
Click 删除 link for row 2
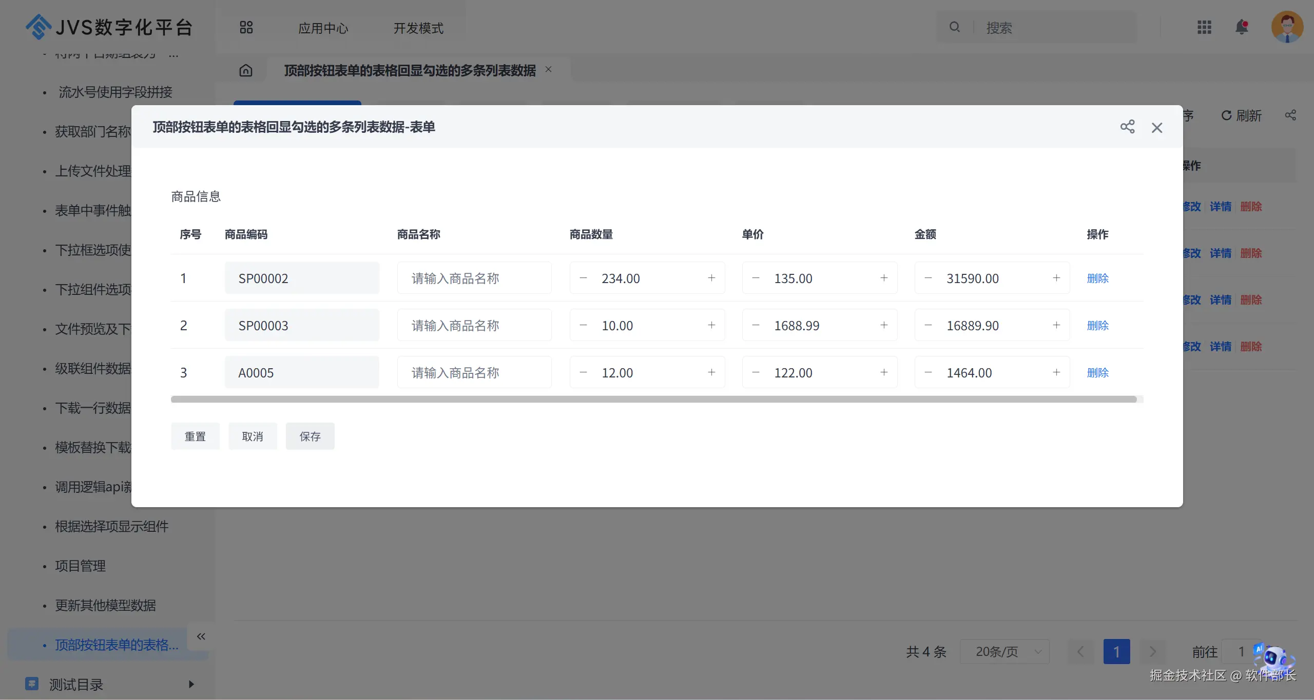[x=1097, y=325]
